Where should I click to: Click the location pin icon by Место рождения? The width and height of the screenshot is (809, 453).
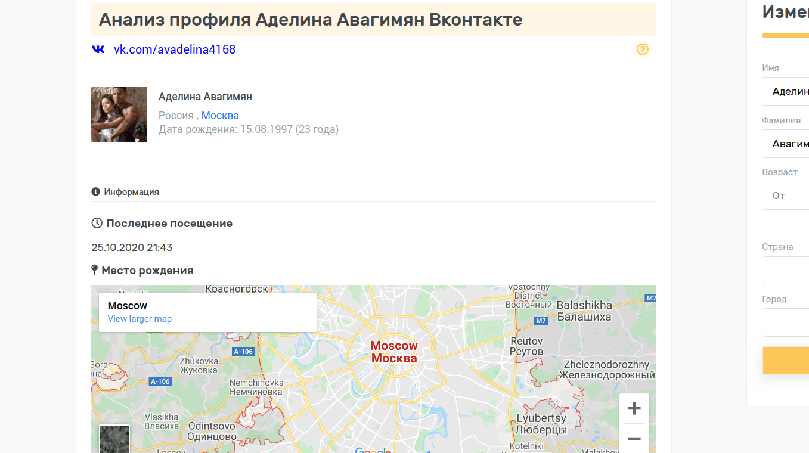click(95, 269)
